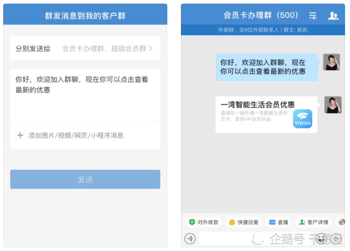
Task: Click 添加图片/视频/网页/小程序消息 option
Action: 76,135
